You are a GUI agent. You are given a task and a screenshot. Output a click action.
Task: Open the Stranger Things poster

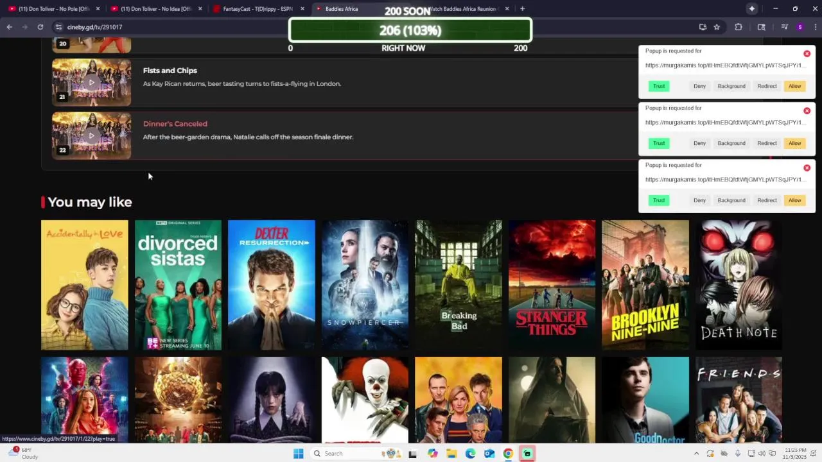pos(552,285)
